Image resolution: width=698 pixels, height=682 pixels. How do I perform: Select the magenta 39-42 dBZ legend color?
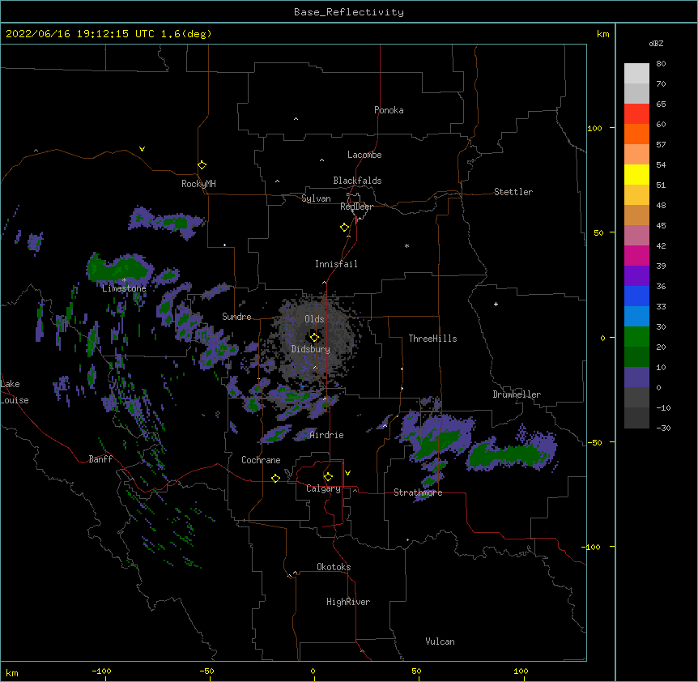click(x=636, y=255)
